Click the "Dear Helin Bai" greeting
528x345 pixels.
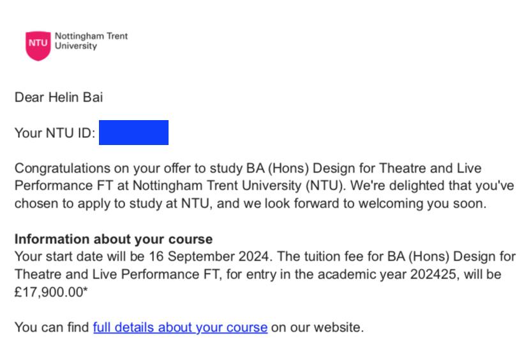click(59, 98)
